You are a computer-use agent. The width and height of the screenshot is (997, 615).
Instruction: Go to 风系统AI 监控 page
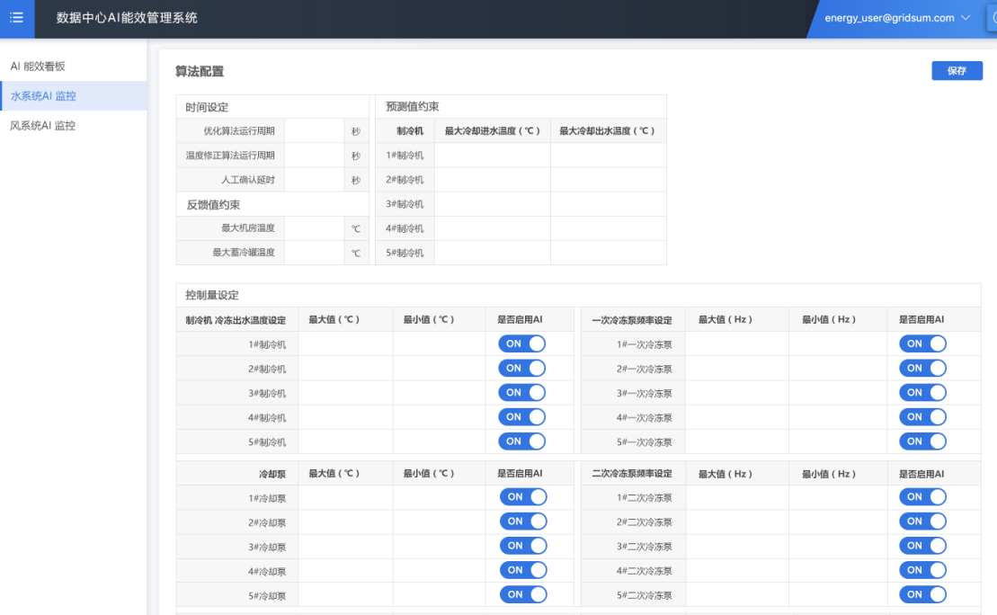click(x=43, y=126)
